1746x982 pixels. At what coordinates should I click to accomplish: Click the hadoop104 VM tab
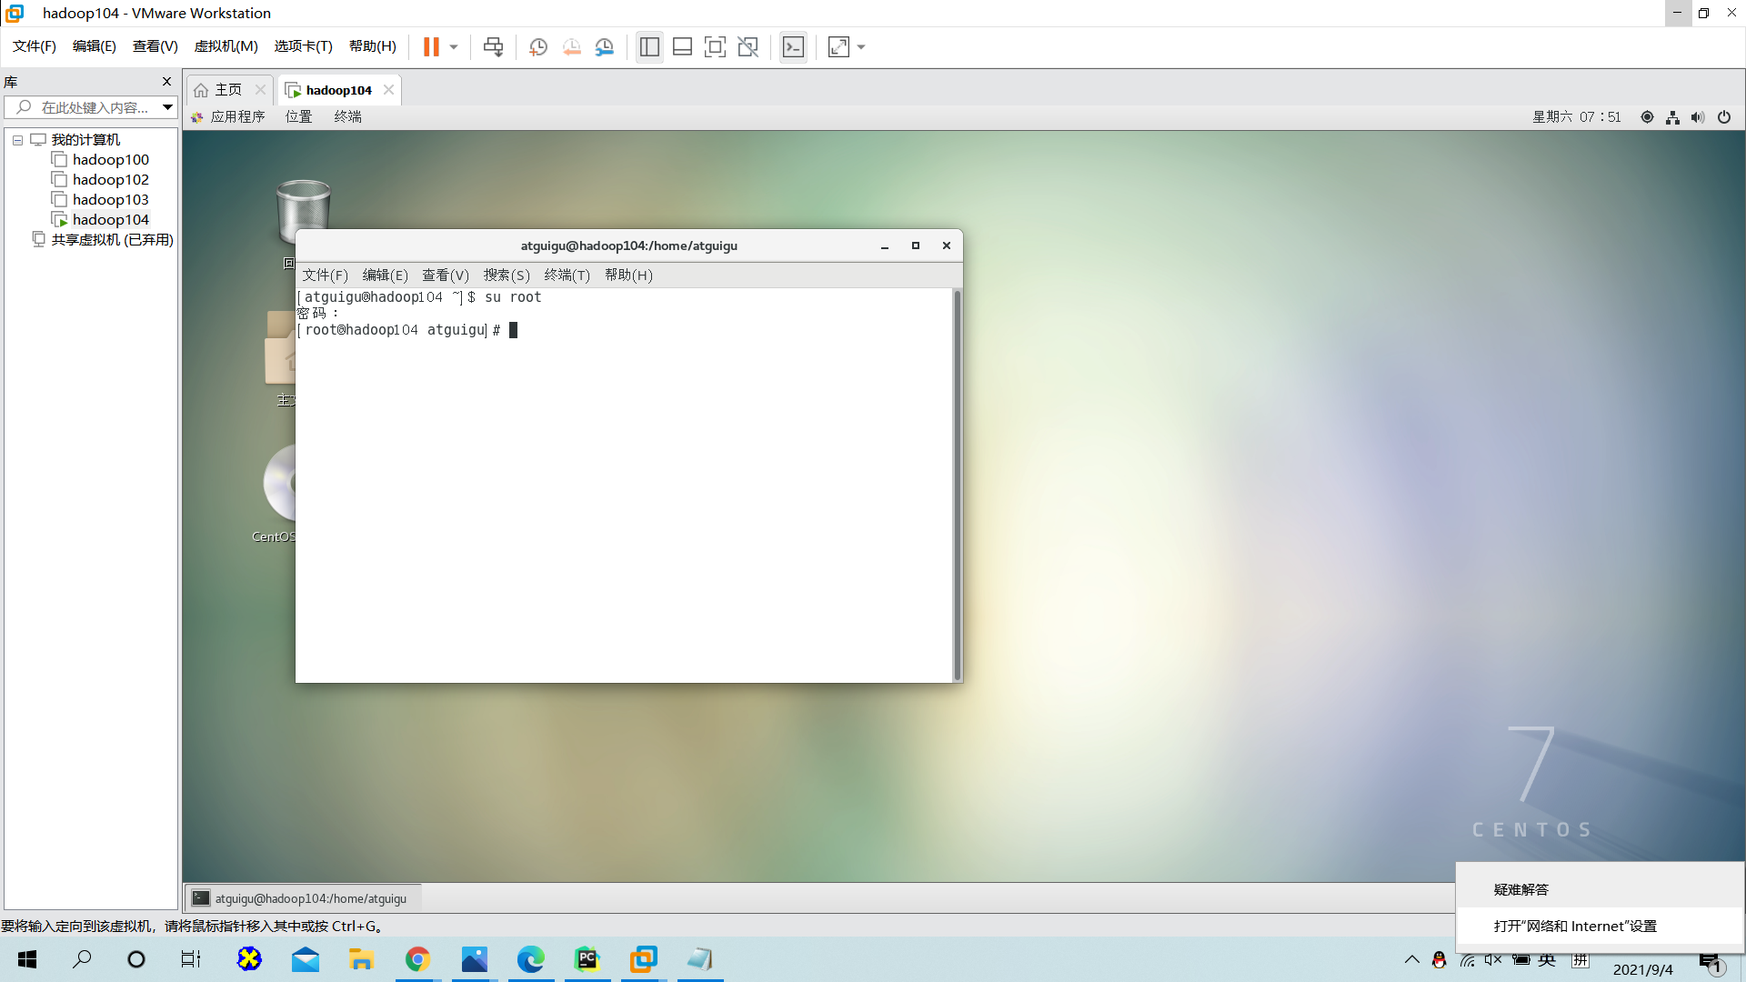pyautogui.click(x=339, y=89)
